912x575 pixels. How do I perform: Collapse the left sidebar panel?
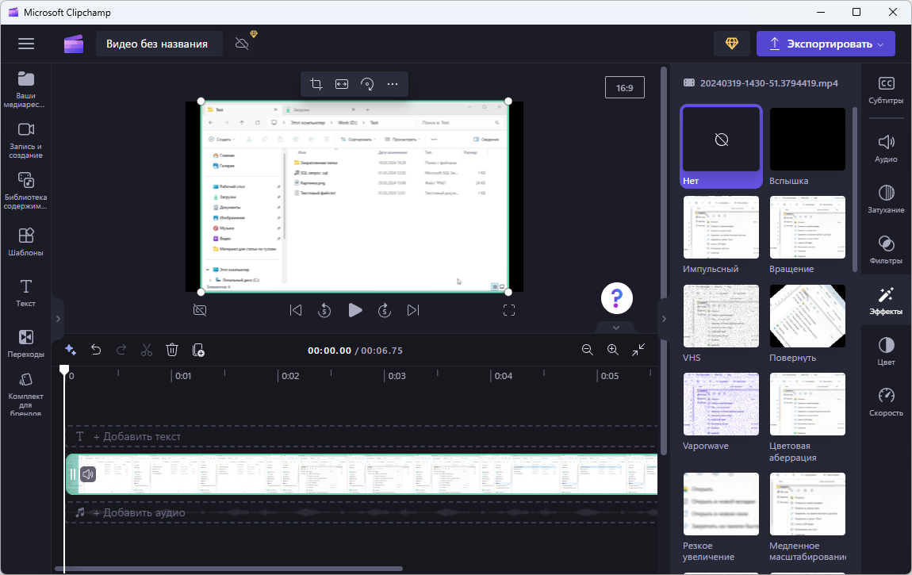click(x=57, y=318)
